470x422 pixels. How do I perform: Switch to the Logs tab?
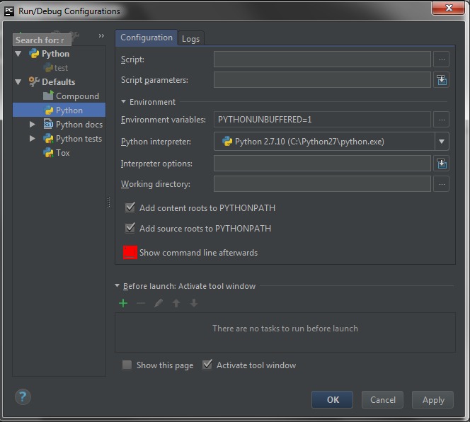tap(190, 39)
